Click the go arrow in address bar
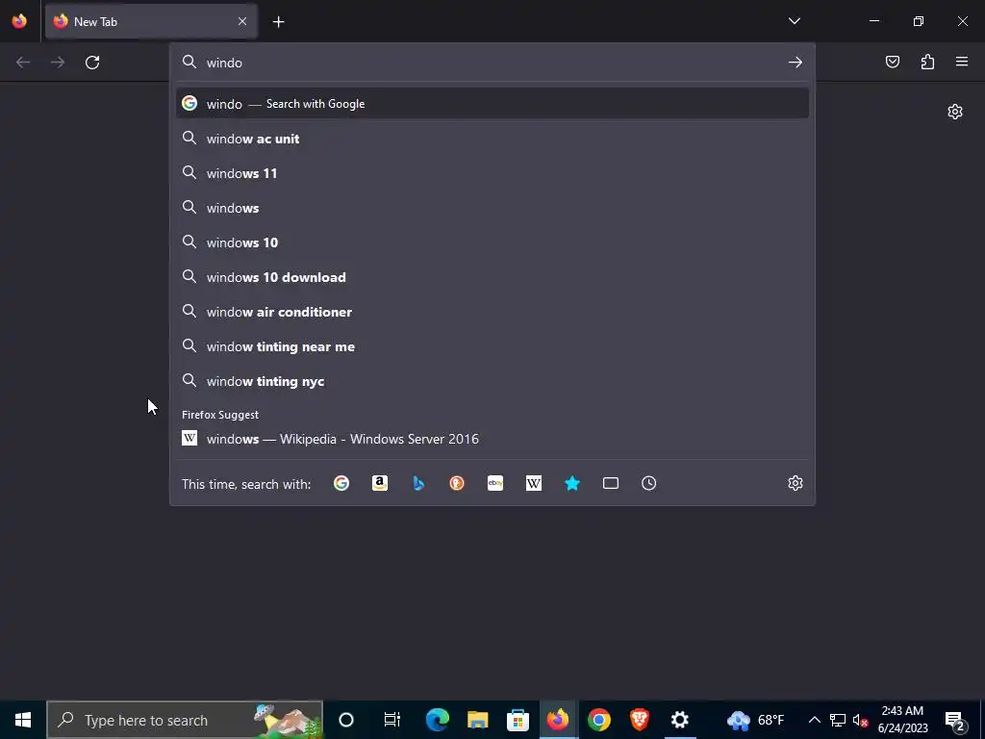This screenshot has width=985, height=739. [796, 63]
